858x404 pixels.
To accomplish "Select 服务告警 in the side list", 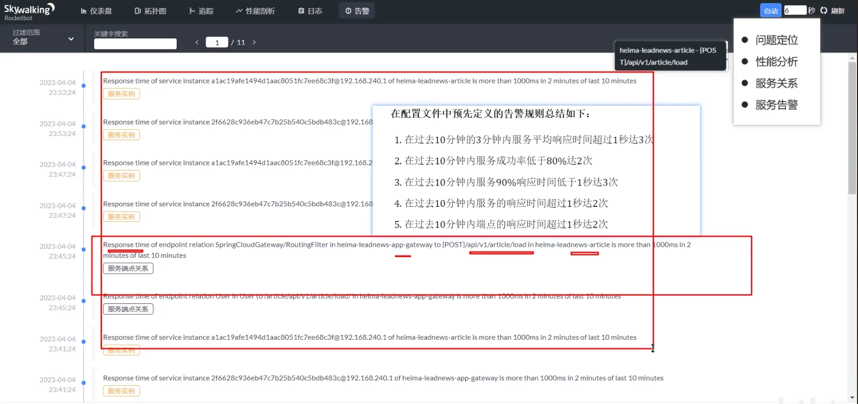I will (x=776, y=105).
